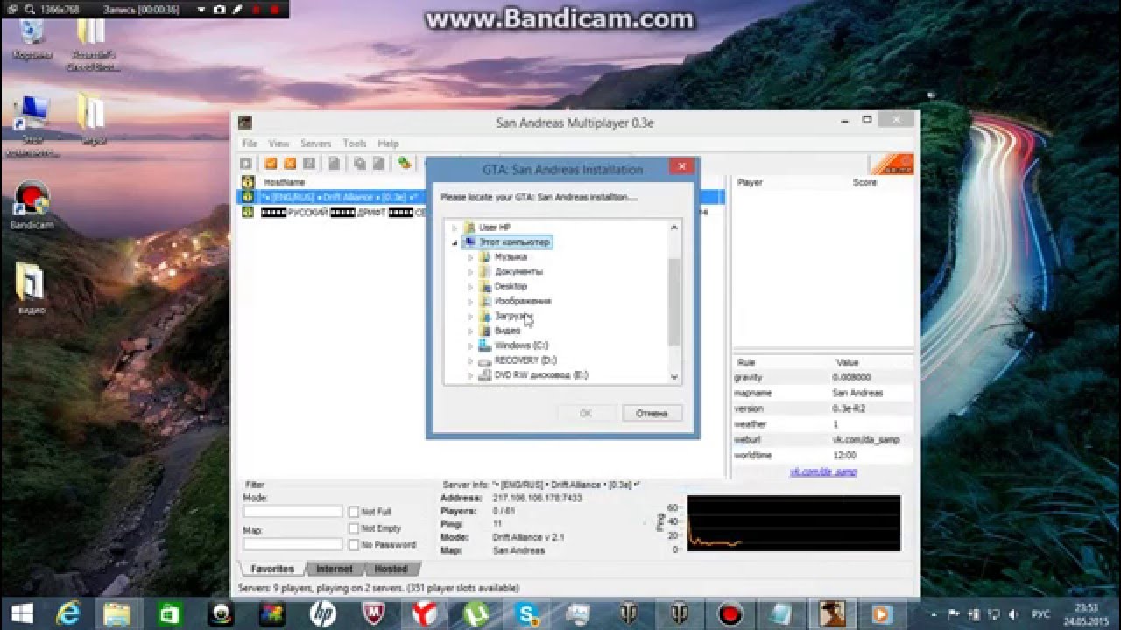1121x630 pixels.
Task: Click the HP logo taskbar icon
Action: [x=322, y=613]
